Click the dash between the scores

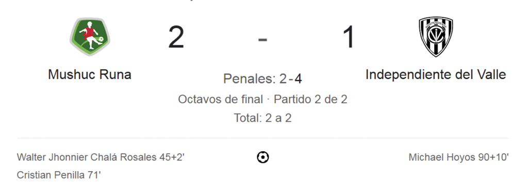click(262, 40)
